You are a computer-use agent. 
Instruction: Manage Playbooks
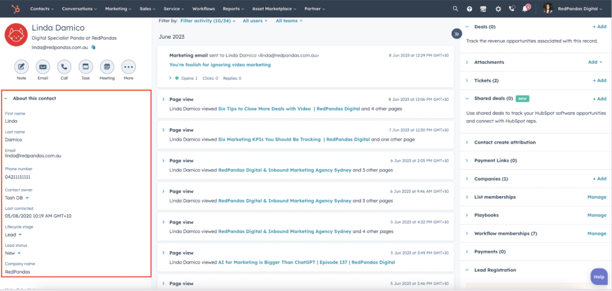coord(597,215)
